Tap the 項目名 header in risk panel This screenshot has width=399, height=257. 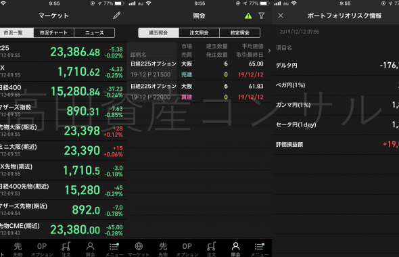click(284, 47)
